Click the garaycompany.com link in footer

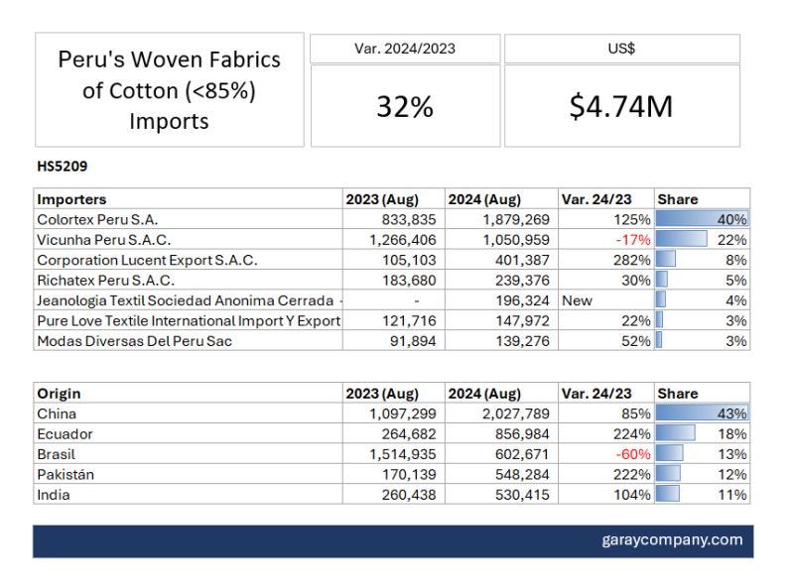(672, 540)
